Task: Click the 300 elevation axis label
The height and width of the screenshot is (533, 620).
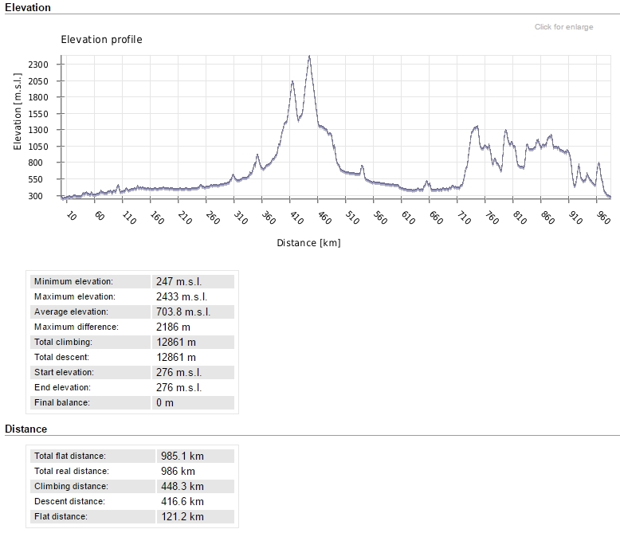Action: pos(35,196)
